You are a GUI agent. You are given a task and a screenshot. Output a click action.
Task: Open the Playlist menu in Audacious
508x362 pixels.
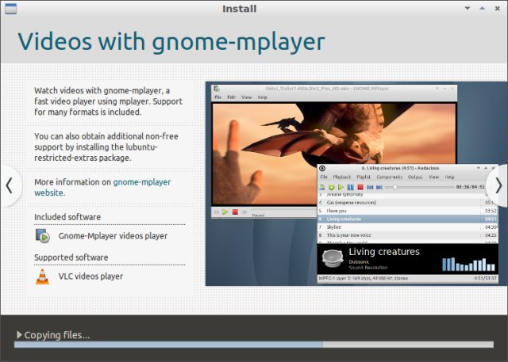point(365,177)
